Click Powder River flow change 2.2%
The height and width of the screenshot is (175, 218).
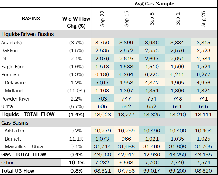76,99
